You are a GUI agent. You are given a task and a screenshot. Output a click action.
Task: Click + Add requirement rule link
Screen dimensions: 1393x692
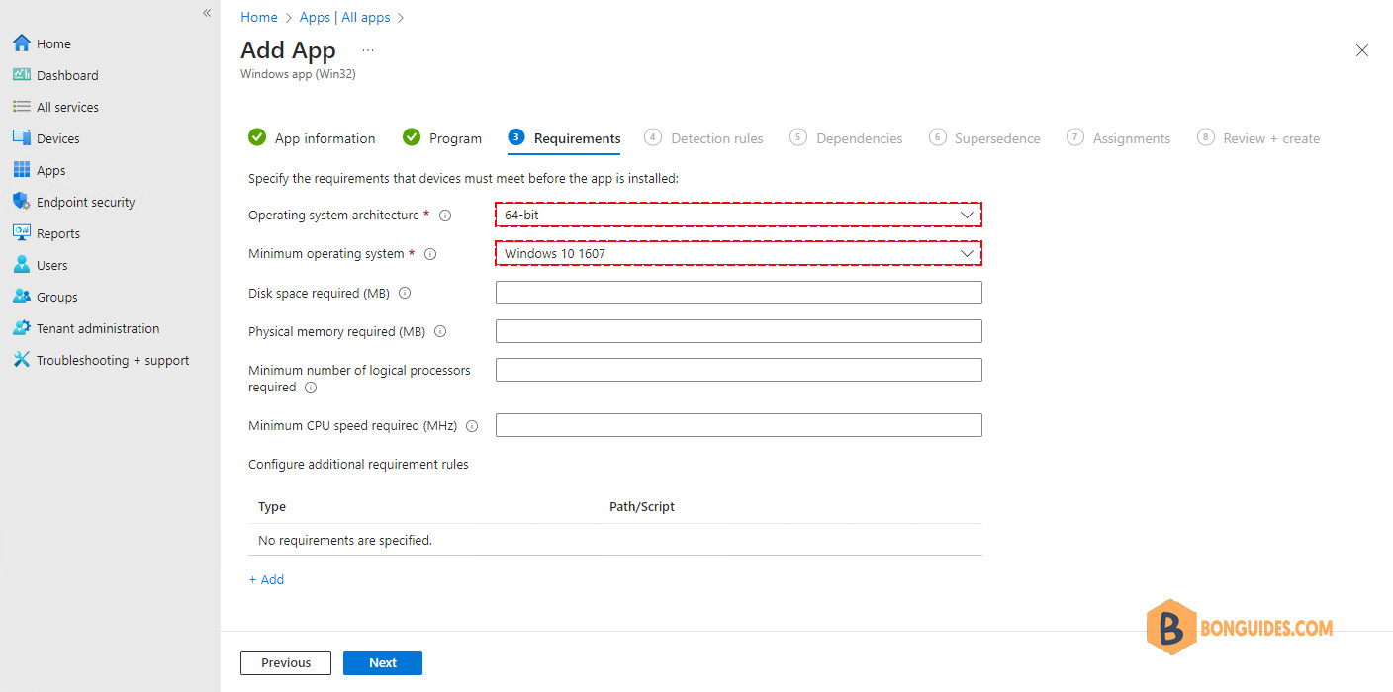coord(266,580)
